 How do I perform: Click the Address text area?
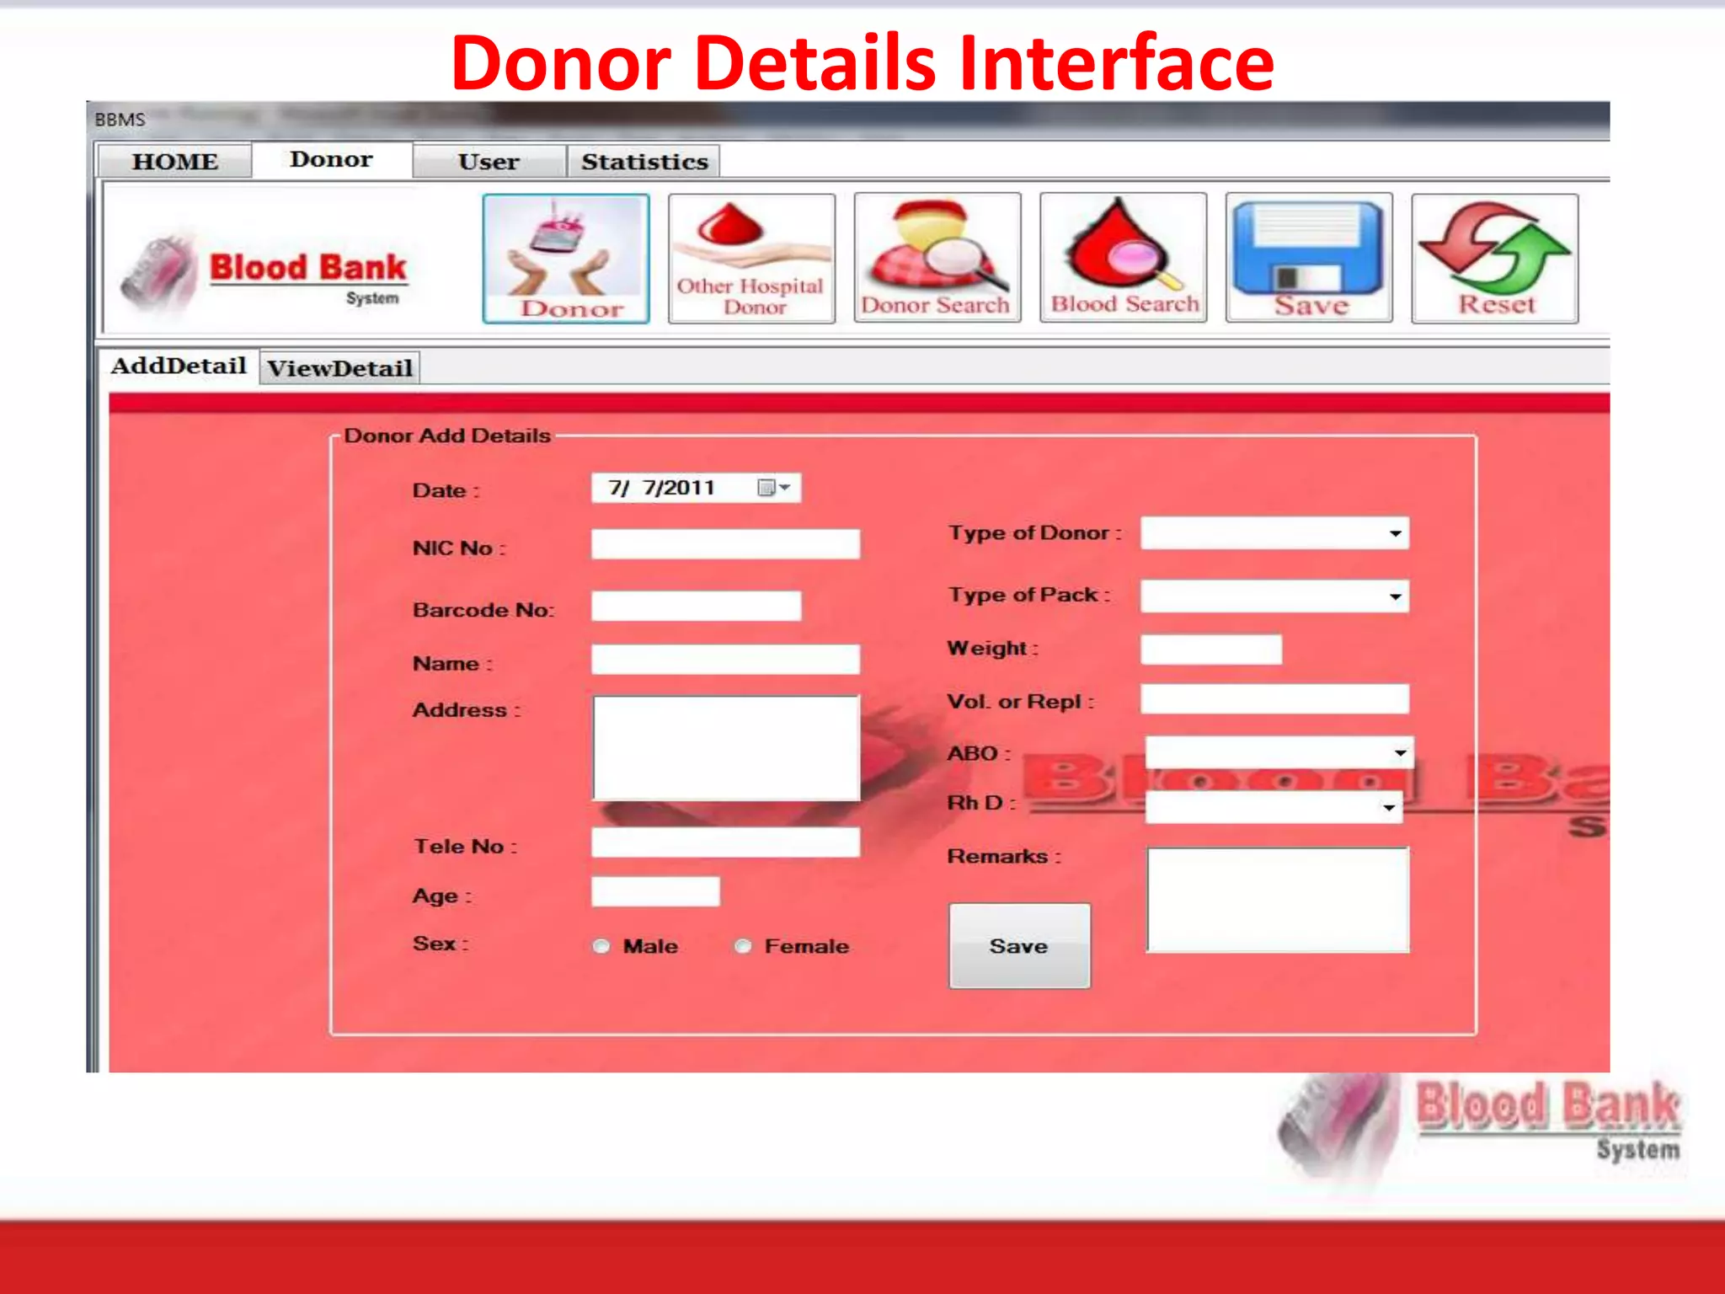pos(726,747)
